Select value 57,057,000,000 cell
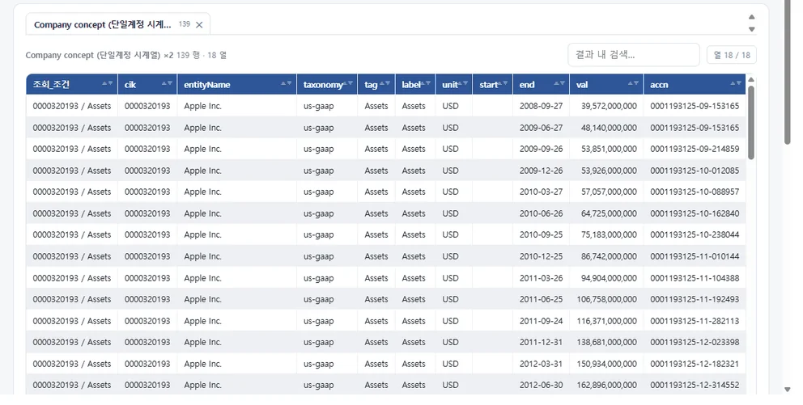The width and height of the screenshot is (803, 405). pyautogui.click(x=606, y=192)
